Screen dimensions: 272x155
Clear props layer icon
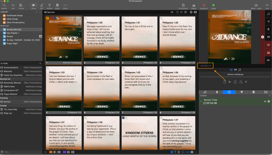click(x=268, y=29)
